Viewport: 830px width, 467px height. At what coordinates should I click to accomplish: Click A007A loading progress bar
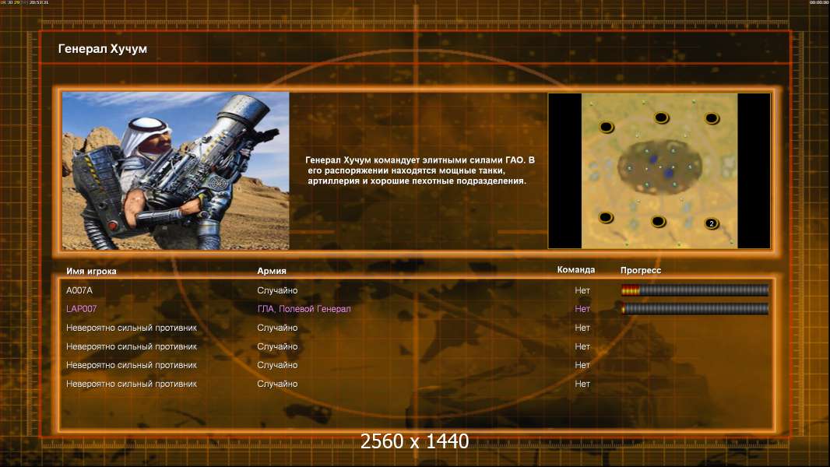point(695,290)
